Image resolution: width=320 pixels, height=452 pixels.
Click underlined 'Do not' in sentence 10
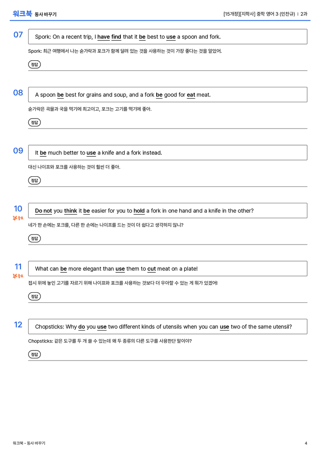[x=43, y=211]
